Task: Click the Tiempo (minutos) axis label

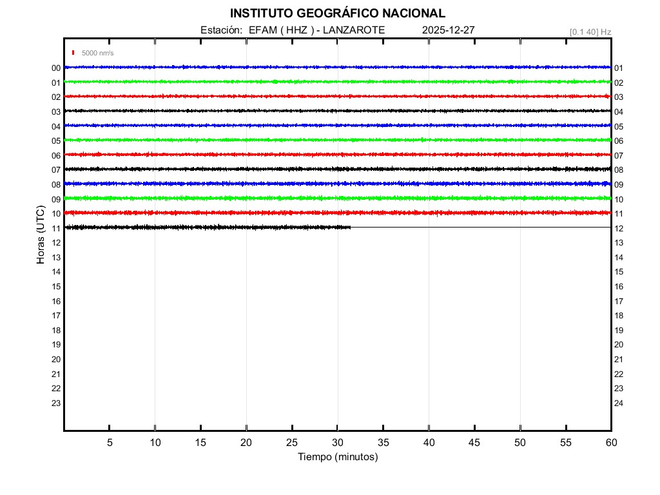Action: coord(337,457)
